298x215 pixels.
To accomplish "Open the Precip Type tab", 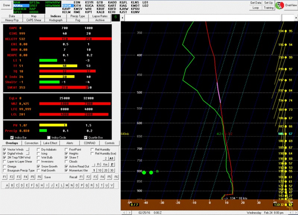I will (x=78, y=16).
